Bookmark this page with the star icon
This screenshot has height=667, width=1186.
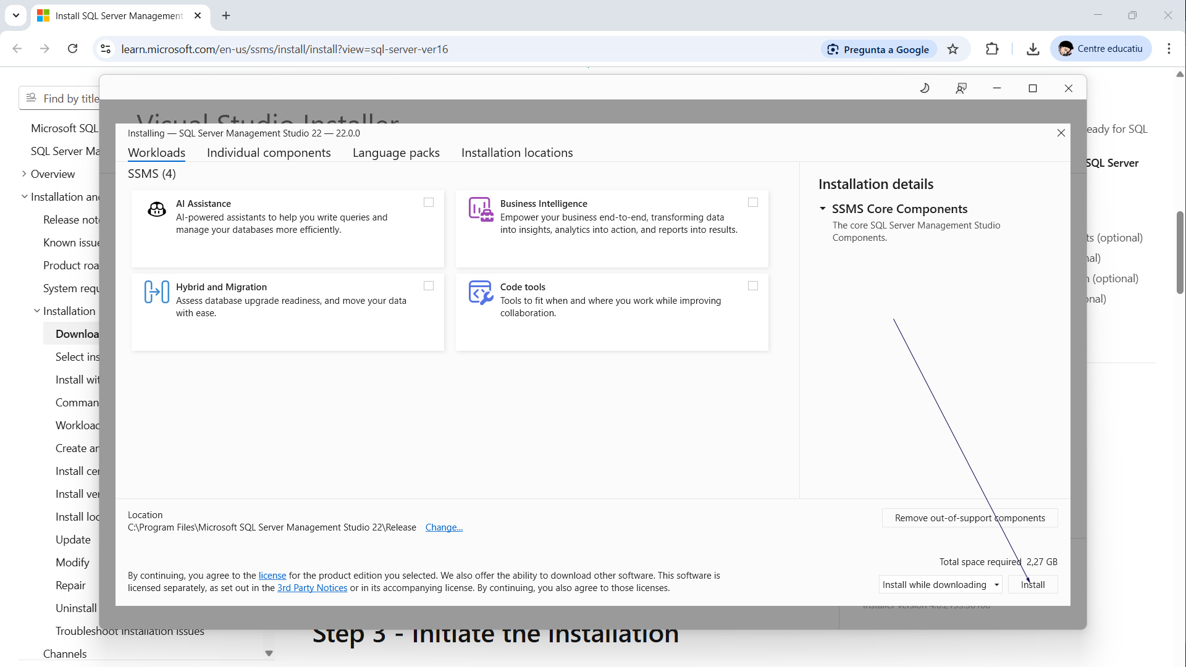tap(953, 49)
